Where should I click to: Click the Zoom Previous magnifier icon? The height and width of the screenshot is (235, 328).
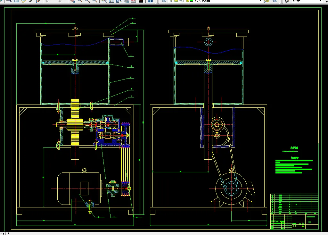(94, 1)
